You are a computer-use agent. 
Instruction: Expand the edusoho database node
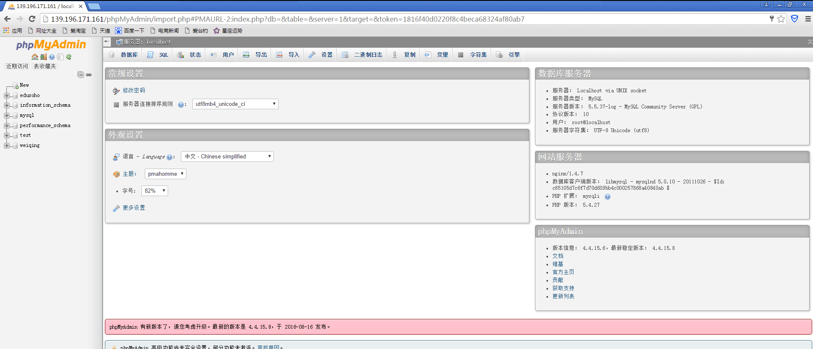pos(7,96)
